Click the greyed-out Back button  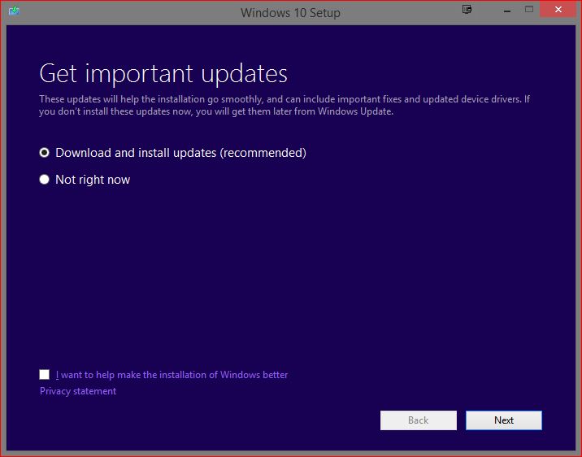[419, 420]
